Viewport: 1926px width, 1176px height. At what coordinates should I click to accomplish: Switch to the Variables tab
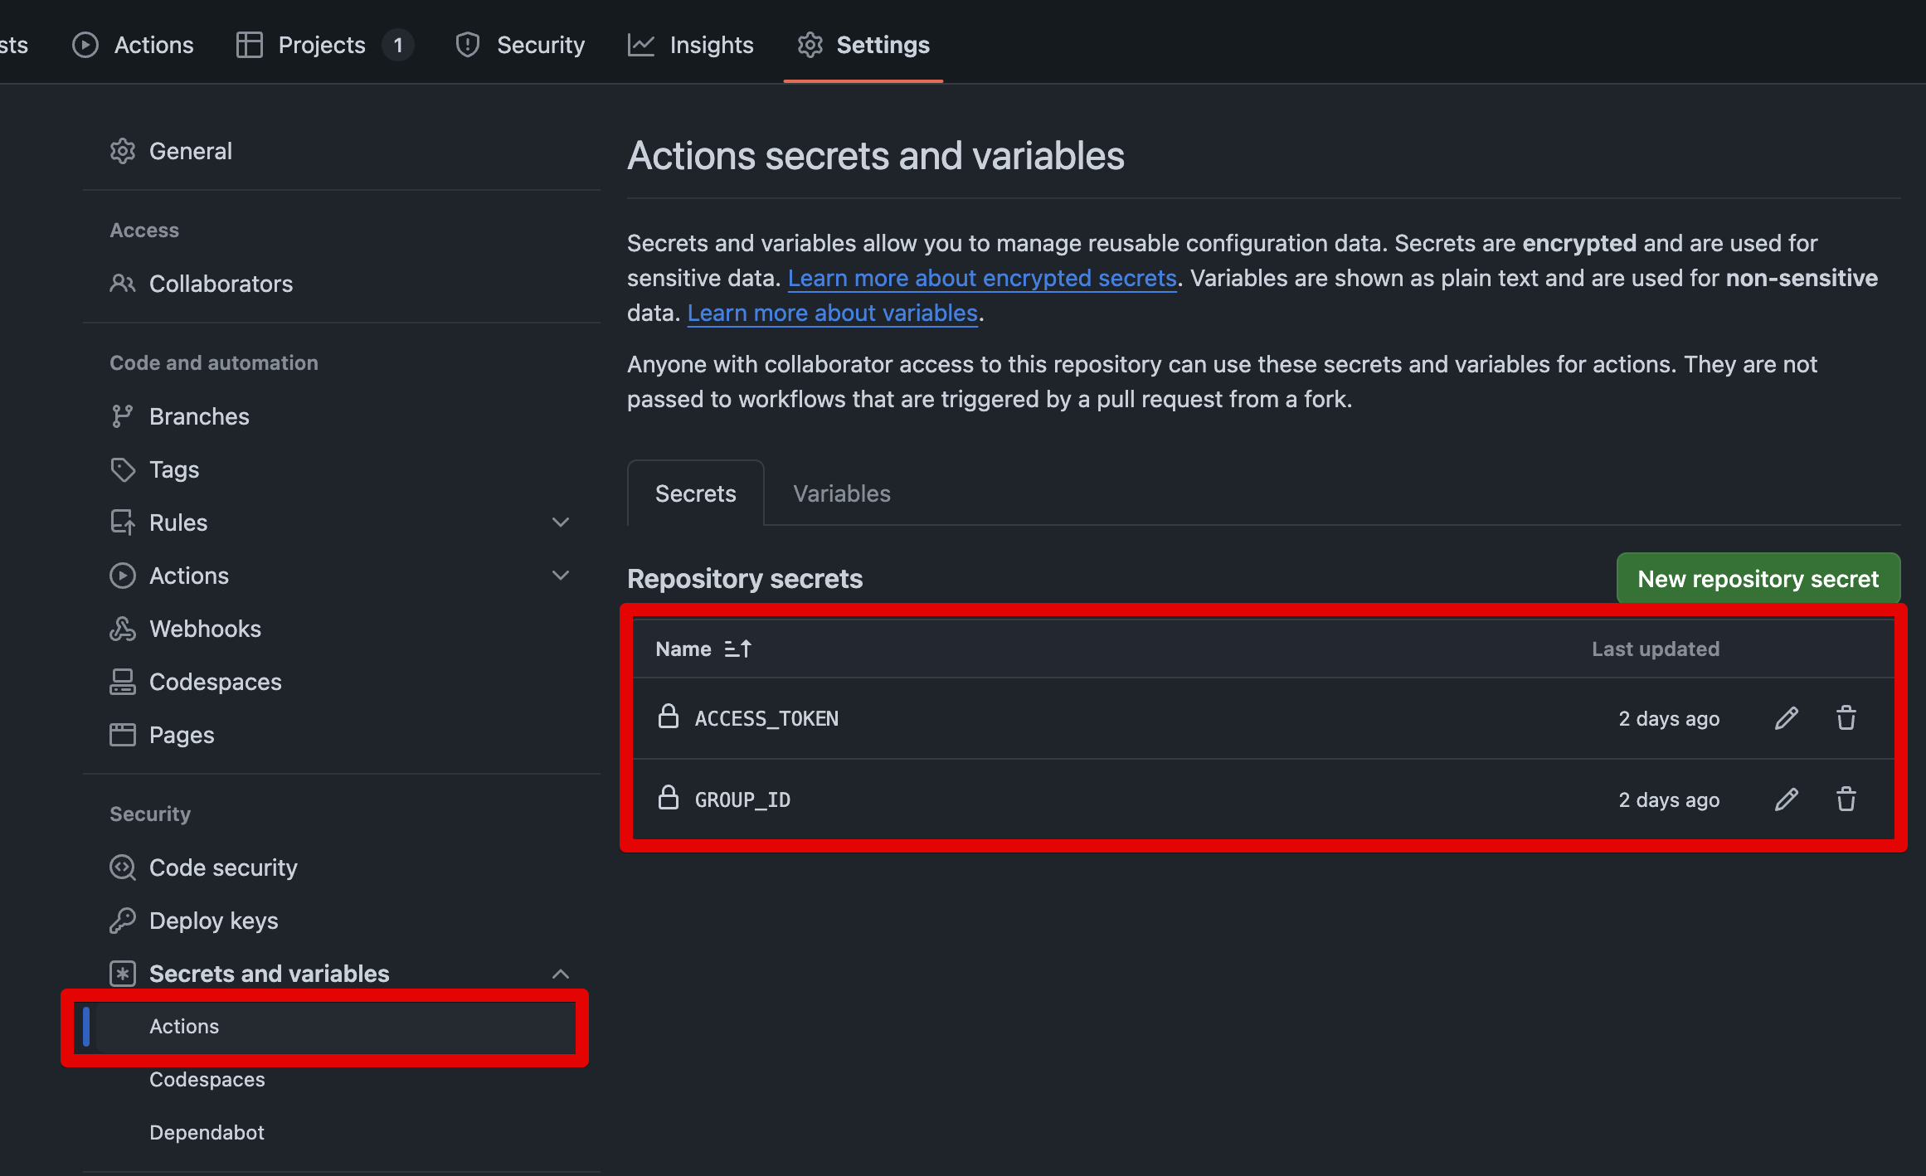click(841, 493)
